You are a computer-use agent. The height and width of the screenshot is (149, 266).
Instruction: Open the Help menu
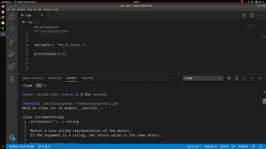pos(56,10)
